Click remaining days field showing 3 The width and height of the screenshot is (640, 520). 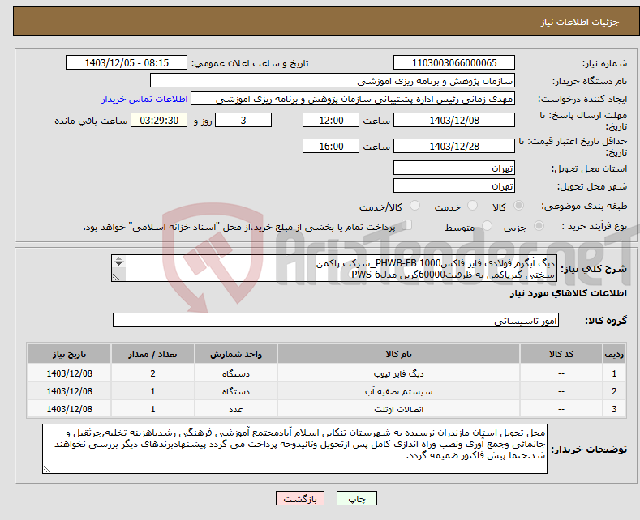[x=243, y=120]
